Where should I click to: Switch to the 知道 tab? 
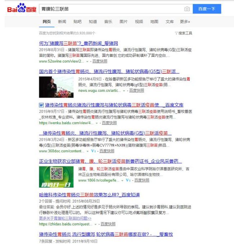point(93,22)
